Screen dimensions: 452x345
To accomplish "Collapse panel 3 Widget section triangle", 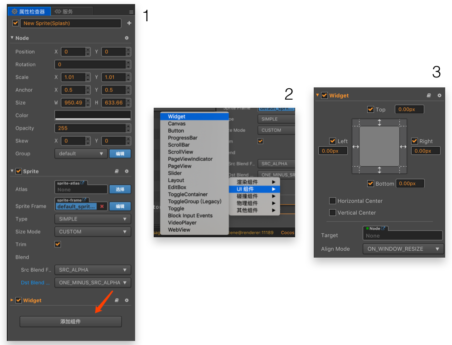I will point(317,95).
